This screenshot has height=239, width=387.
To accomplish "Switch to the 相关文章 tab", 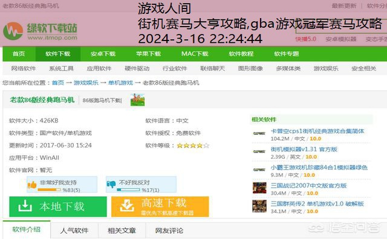I will (x=122, y=231).
